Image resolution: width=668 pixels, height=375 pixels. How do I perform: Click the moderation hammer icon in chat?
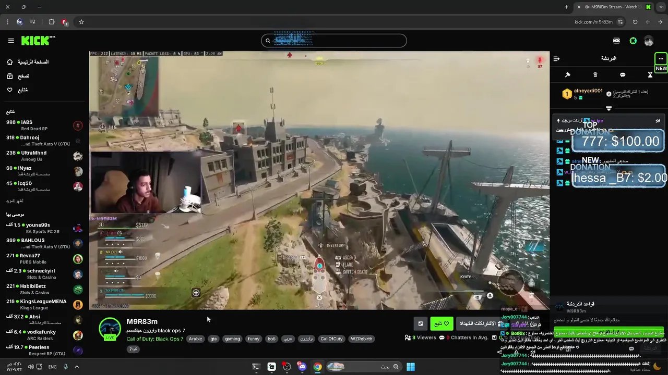568,75
